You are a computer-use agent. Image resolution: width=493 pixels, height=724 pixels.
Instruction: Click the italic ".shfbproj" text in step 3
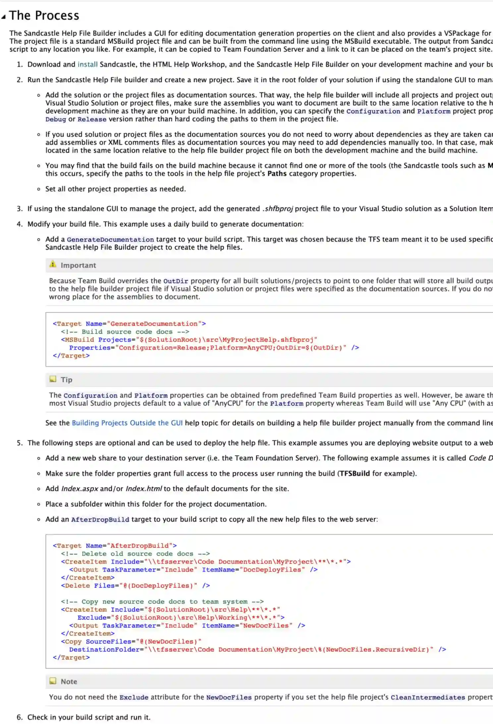pyautogui.click(x=278, y=209)
